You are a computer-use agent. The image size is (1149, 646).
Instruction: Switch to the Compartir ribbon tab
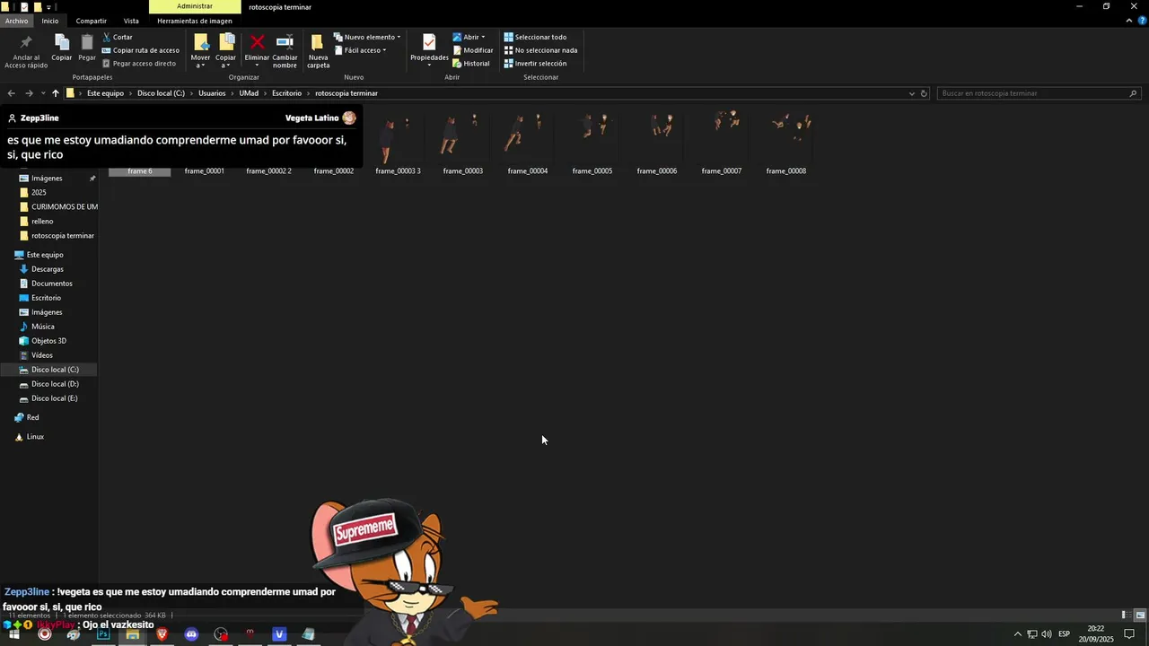click(91, 21)
